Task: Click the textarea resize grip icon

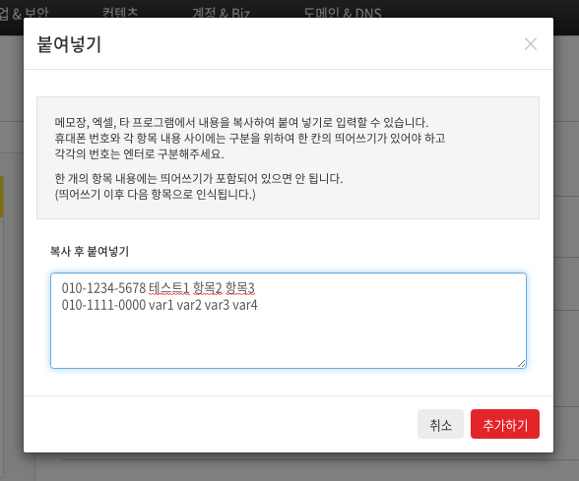Action: click(x=521, y=363)
